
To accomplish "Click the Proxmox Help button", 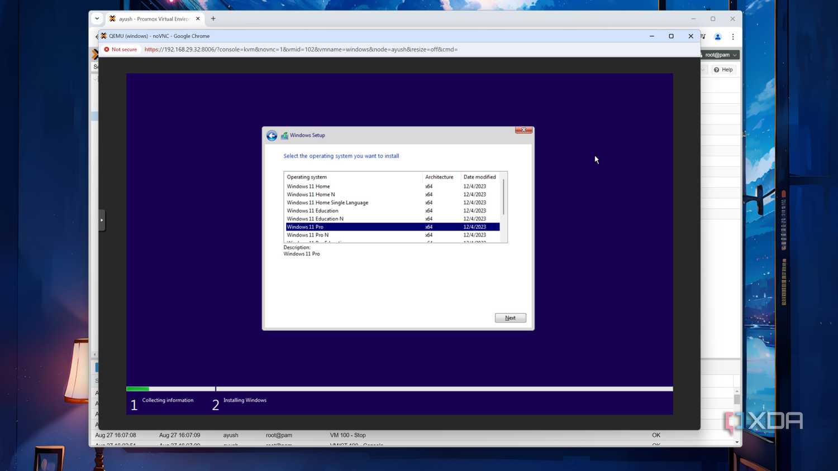I will point(723,70).
